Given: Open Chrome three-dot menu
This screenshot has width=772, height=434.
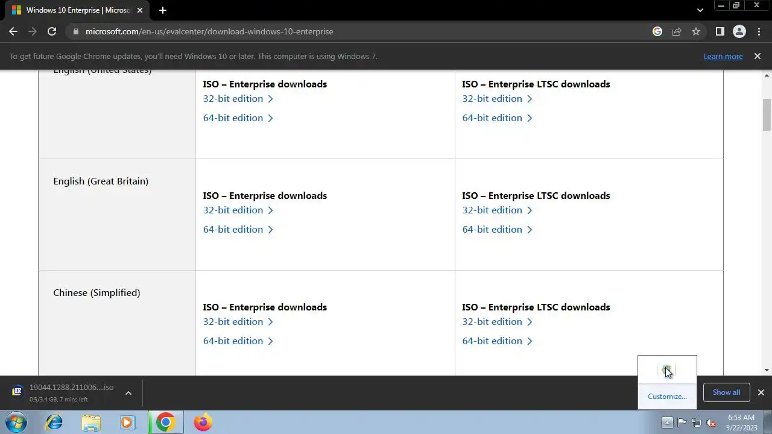Looking at the screenshot, I should [x=759, y=31].
